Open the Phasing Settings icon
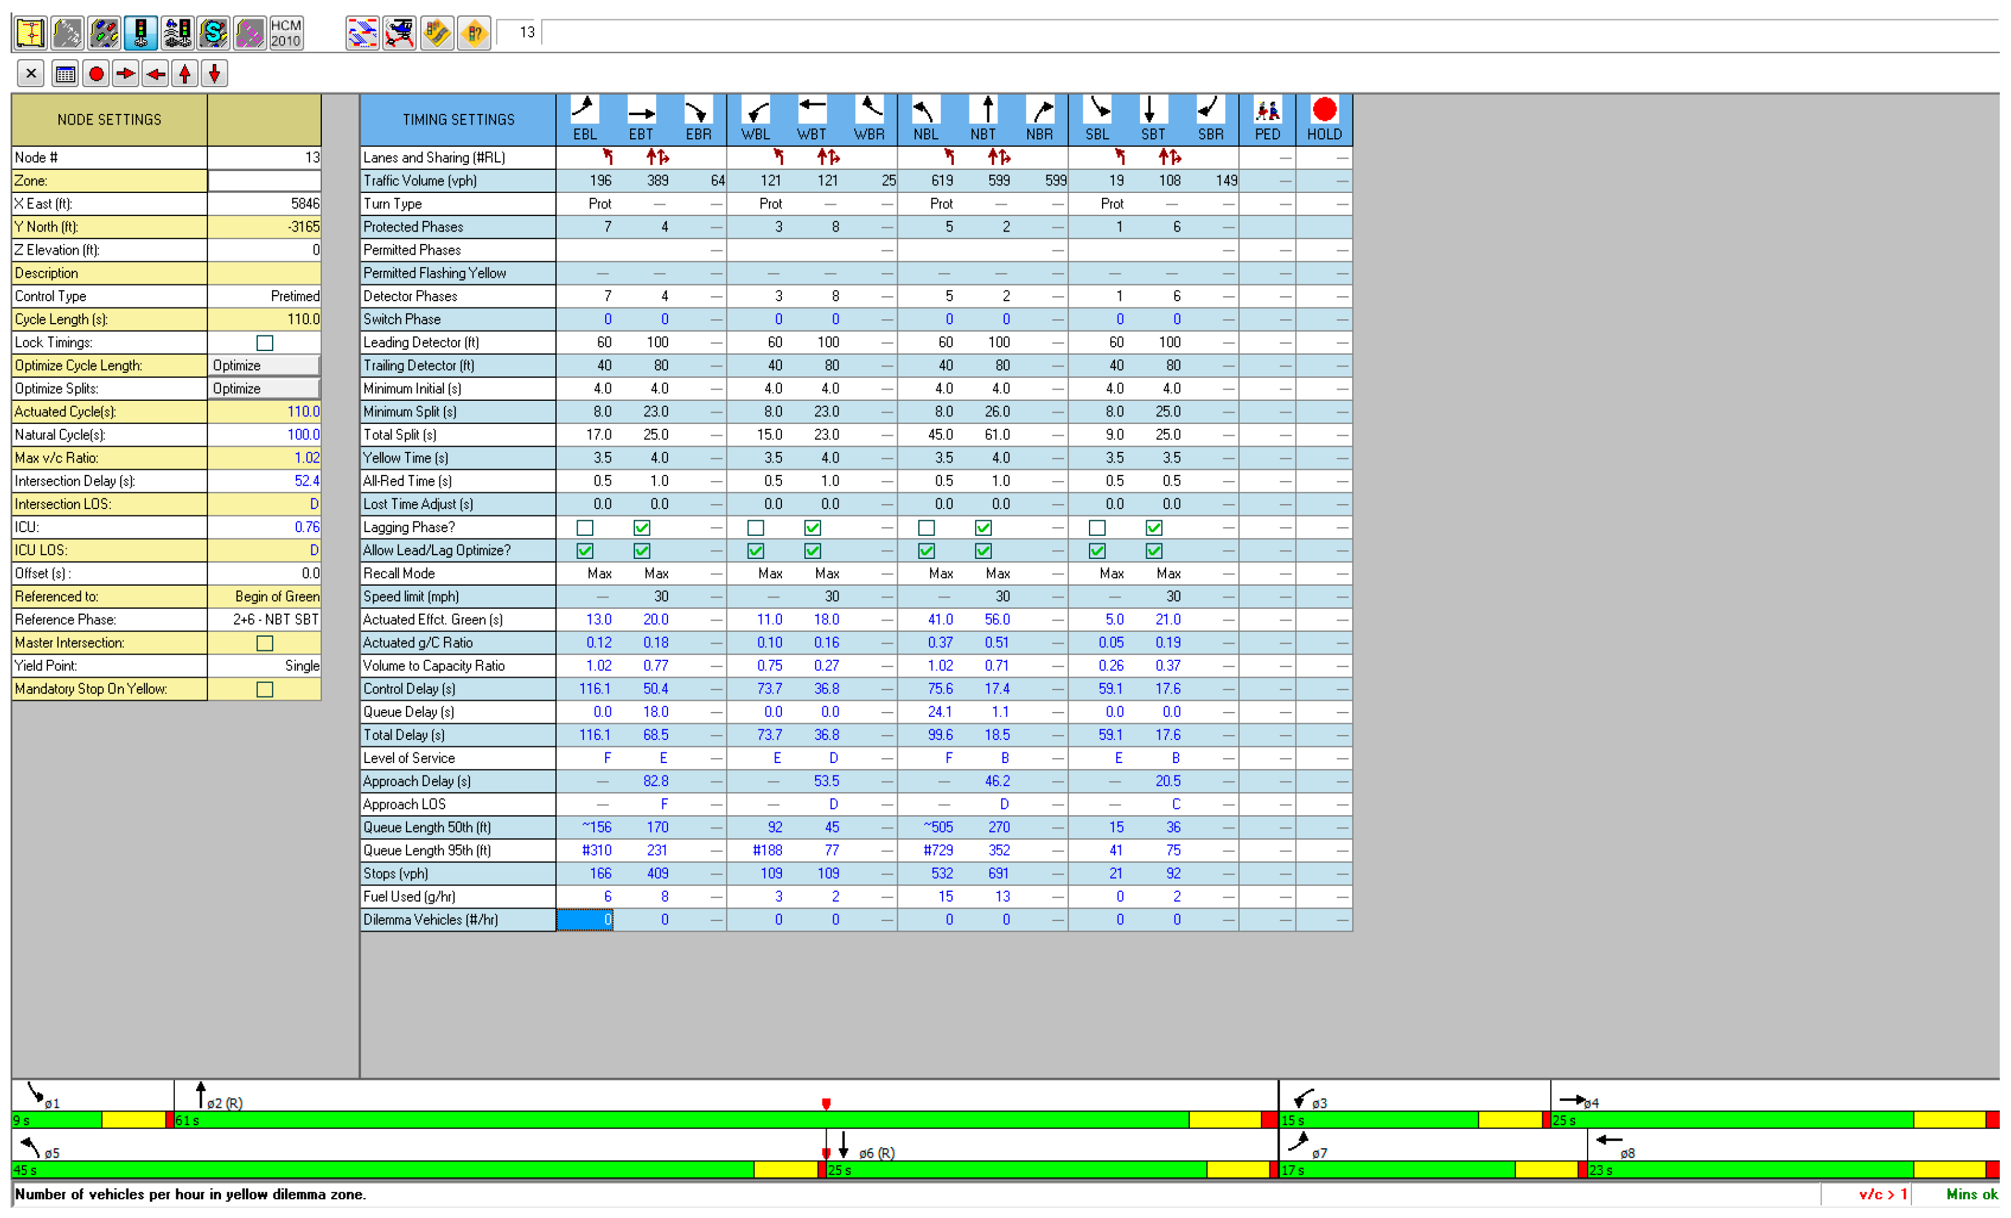The width and height of the screenshot is (2011, 1218). coord(177,34)
